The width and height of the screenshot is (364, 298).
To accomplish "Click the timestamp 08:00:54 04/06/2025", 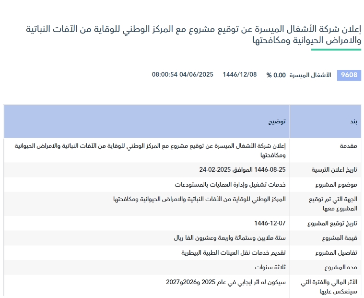I will tap(182, 74).
